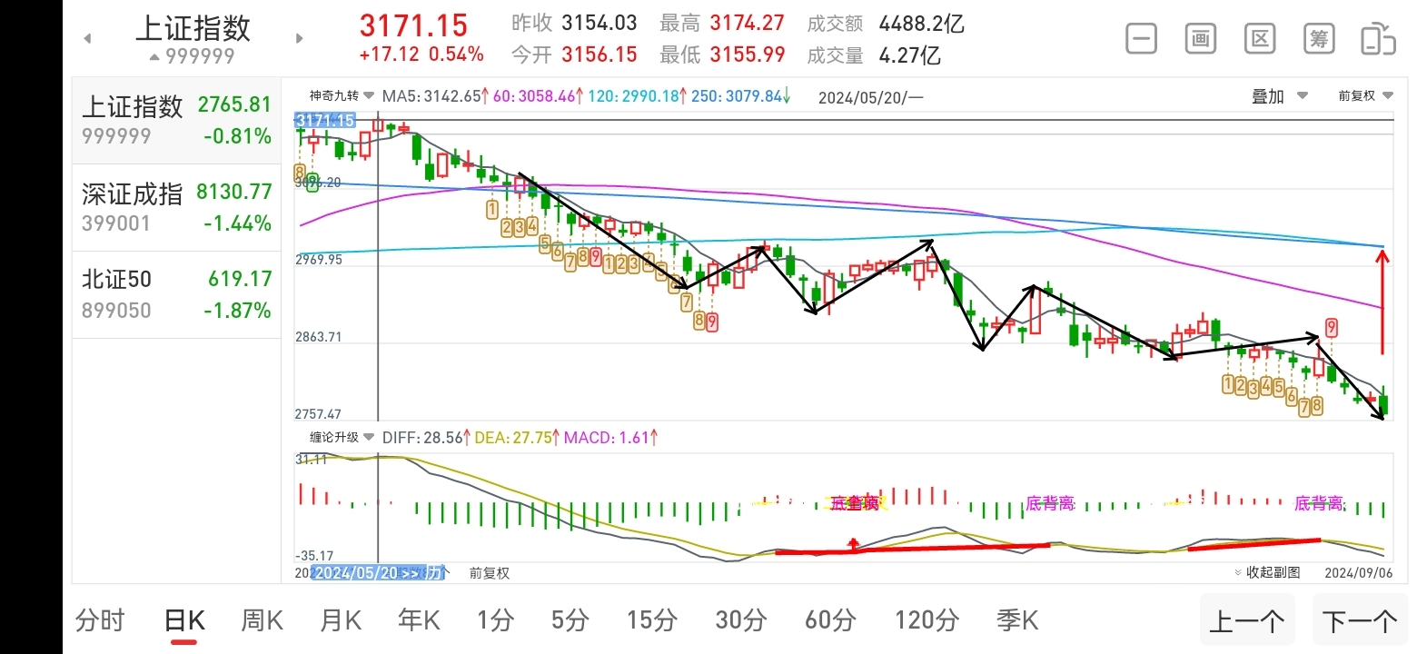This screenshot has height=654, width=1417.
Task: Go to previous stock with left arrow
Action: [x=88, y=38]
